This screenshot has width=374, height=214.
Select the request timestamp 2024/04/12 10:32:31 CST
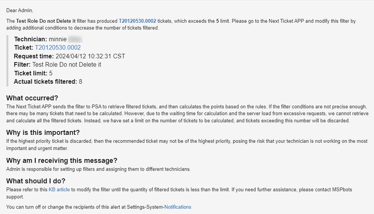coord(90,56)
